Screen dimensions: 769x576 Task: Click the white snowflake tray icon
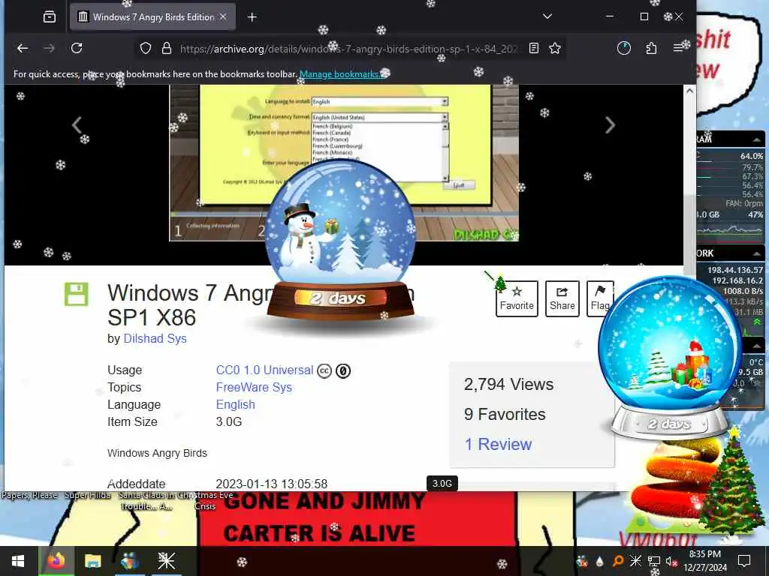pos(635,561)
